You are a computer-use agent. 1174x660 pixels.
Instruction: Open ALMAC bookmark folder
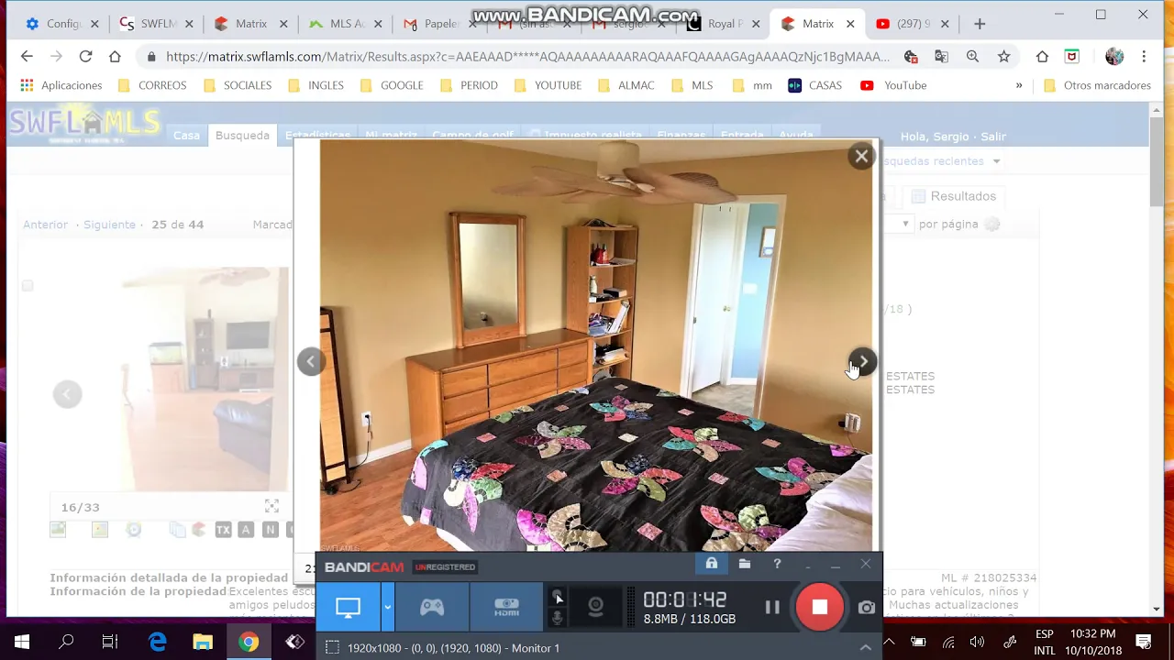click(626, 85)
